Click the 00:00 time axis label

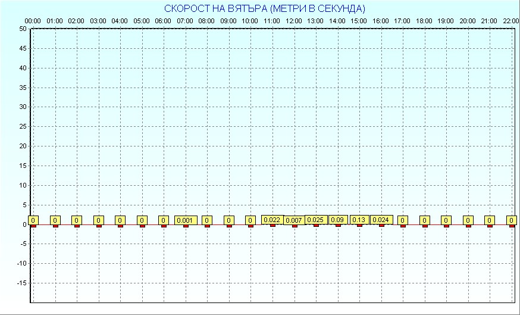point(33,21)
